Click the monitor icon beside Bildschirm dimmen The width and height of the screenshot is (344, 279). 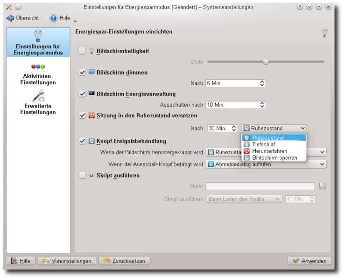[x=91, y=72]
